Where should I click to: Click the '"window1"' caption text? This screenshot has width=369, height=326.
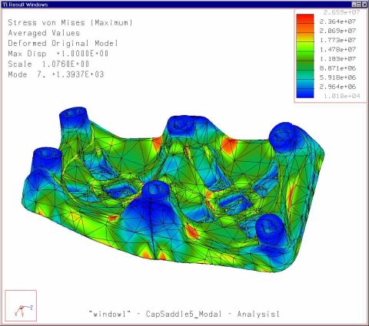pyautogui.click(x=110, y=314)
